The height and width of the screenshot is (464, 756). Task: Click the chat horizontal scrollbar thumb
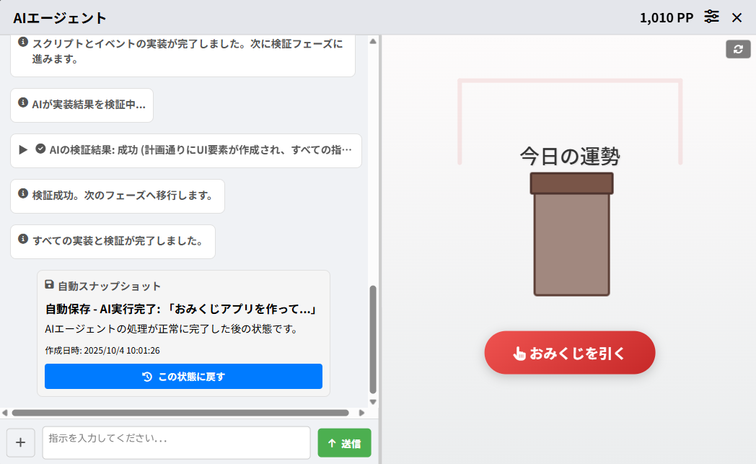[x=180, y=413]
